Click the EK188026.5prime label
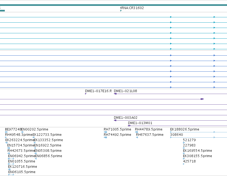The height and width of the screenshot is (176, 227). (x=185, y=129)
